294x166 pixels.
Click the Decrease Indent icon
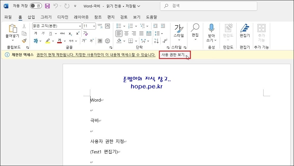pyautogui.click(x=155, y=26)
